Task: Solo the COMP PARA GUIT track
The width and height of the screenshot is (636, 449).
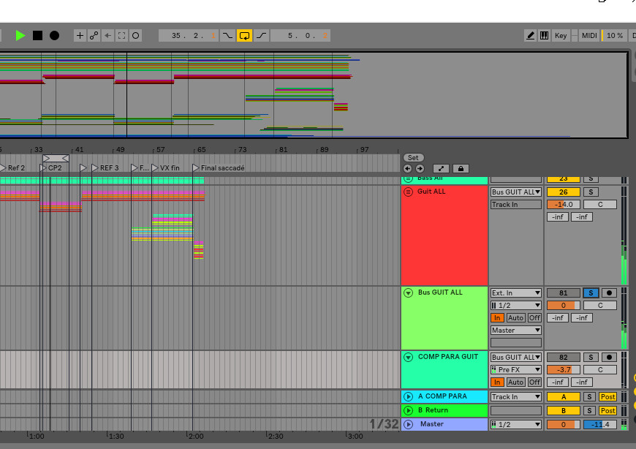Action: [591, 358]
